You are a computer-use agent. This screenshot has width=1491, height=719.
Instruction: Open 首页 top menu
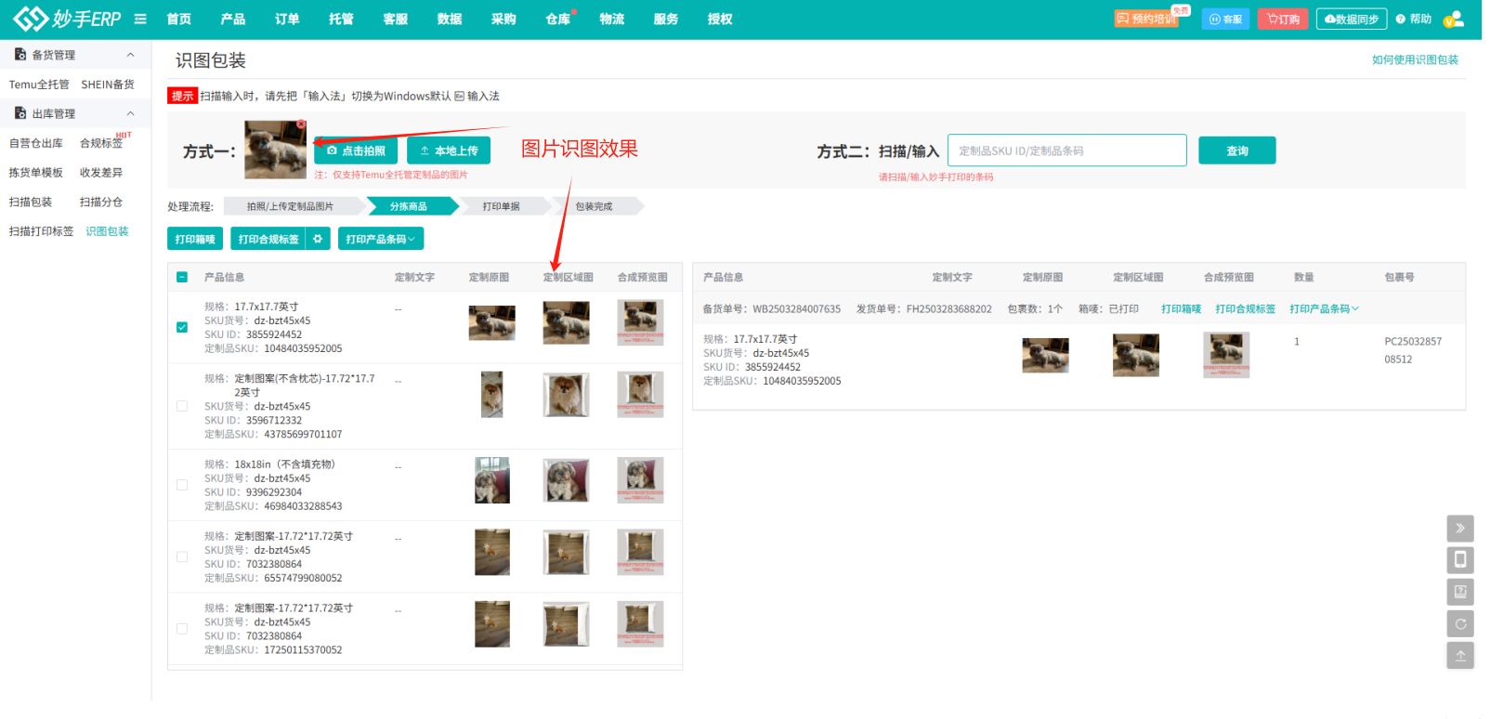point(178,19)
